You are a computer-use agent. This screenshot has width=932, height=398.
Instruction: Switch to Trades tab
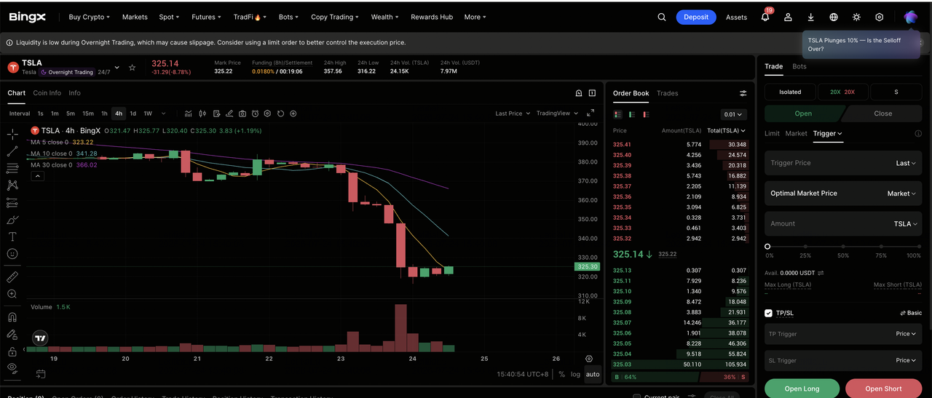pos(667,93)
